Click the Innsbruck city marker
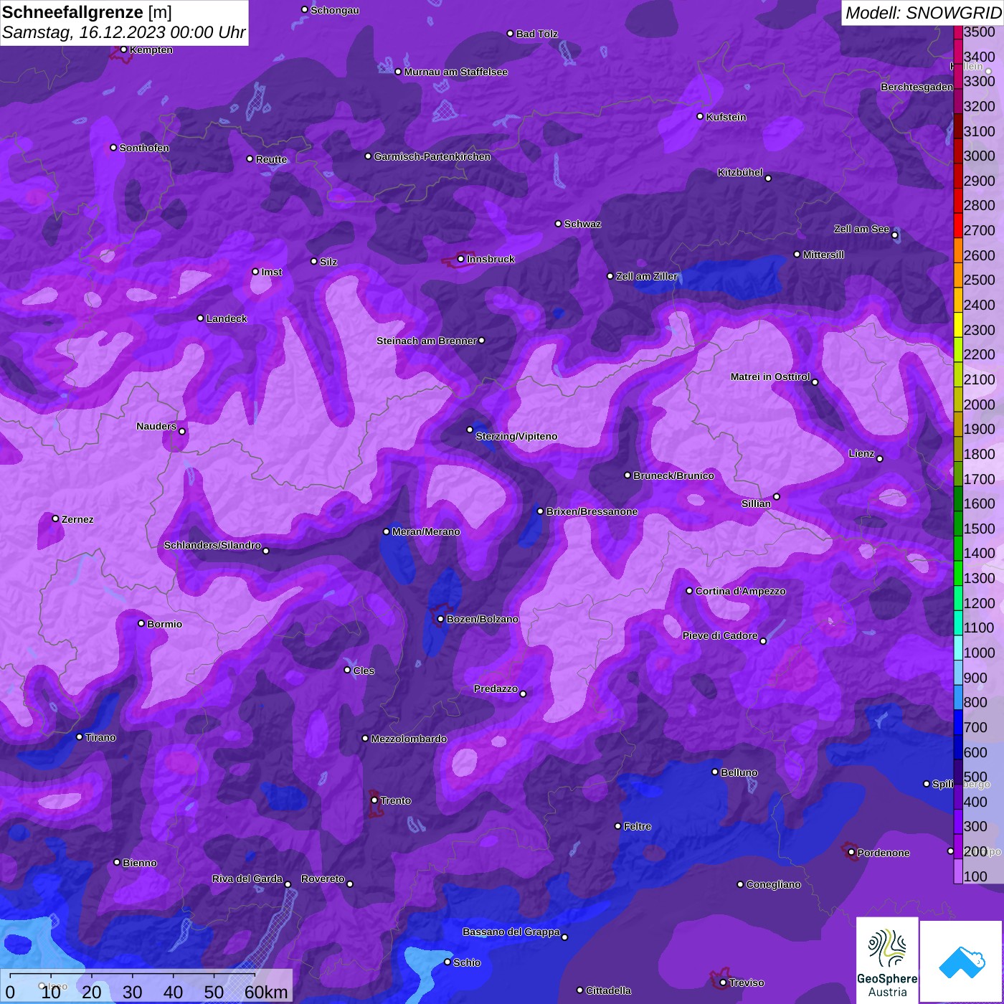This screenshot has height=1004, width=1004. 461,259
